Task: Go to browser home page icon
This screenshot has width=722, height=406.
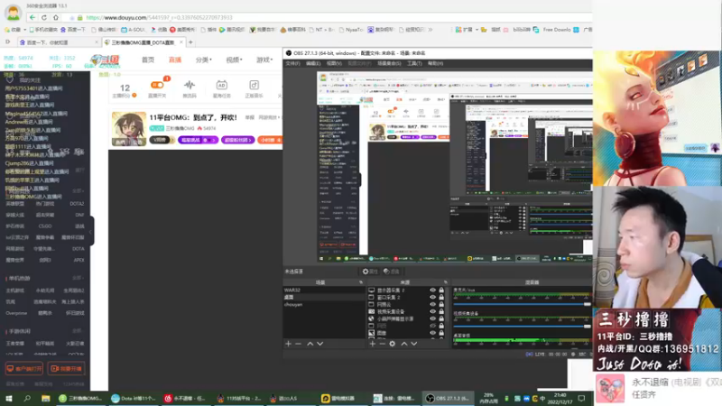Action: 56,17
